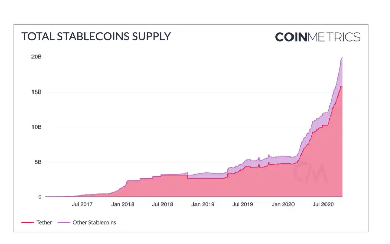Click the 5B y-axis label
The image size is (390, 244).
[x=38, y=162]
